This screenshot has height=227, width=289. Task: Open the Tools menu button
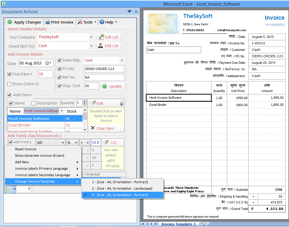pyautogui.click(x=87, y=22)
